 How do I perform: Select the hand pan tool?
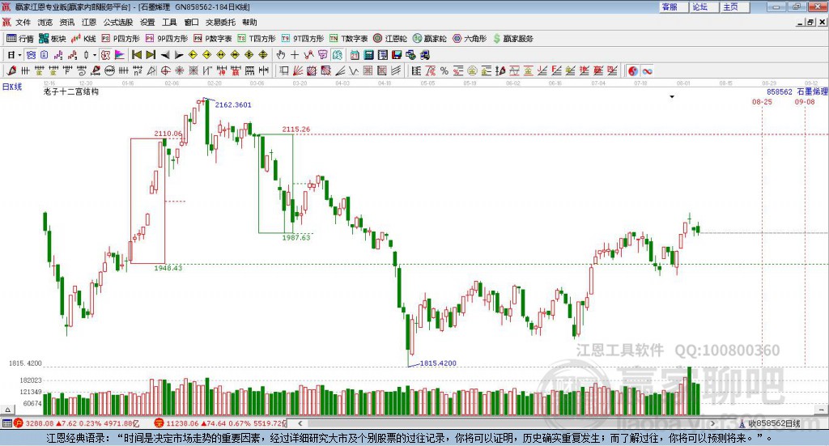(x=281, y=55)
